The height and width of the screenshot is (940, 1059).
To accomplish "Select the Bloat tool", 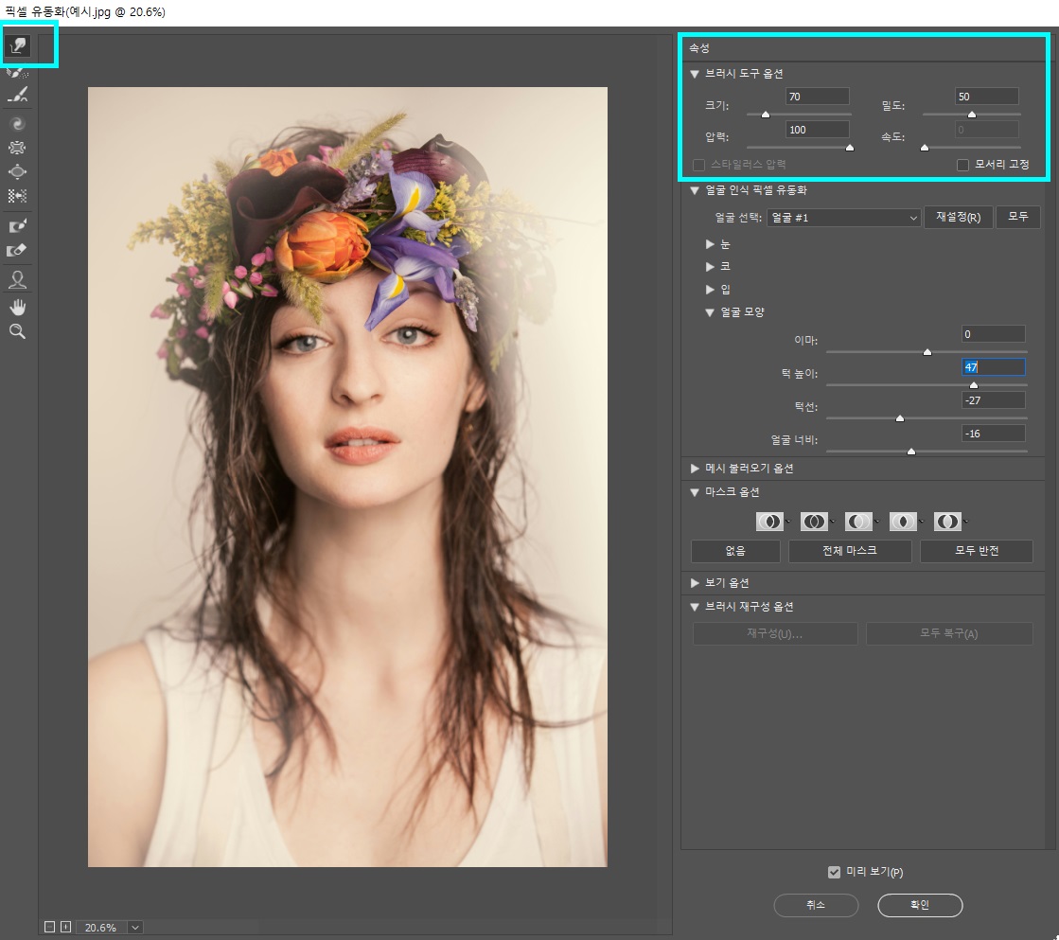I will tap(18, 172).
